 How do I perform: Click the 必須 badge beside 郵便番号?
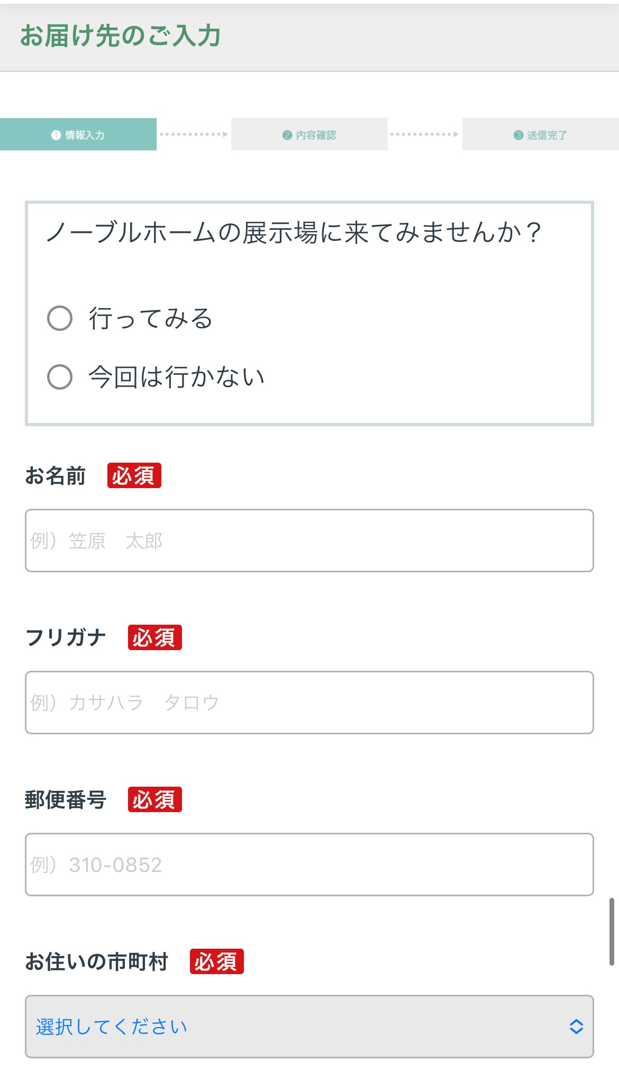[154, 799]
